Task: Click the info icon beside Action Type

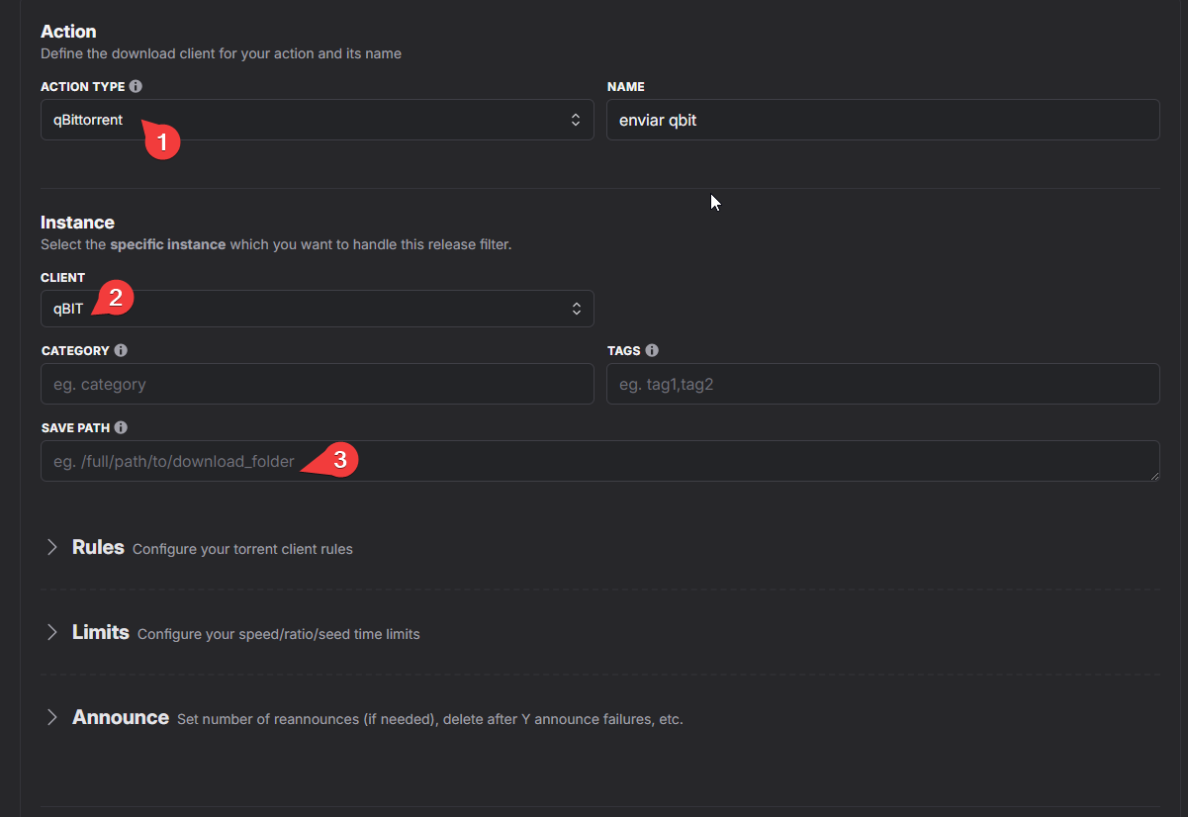Action: (x=136, y=87)
